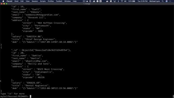Open the View menu

click(x=28, y=1)
